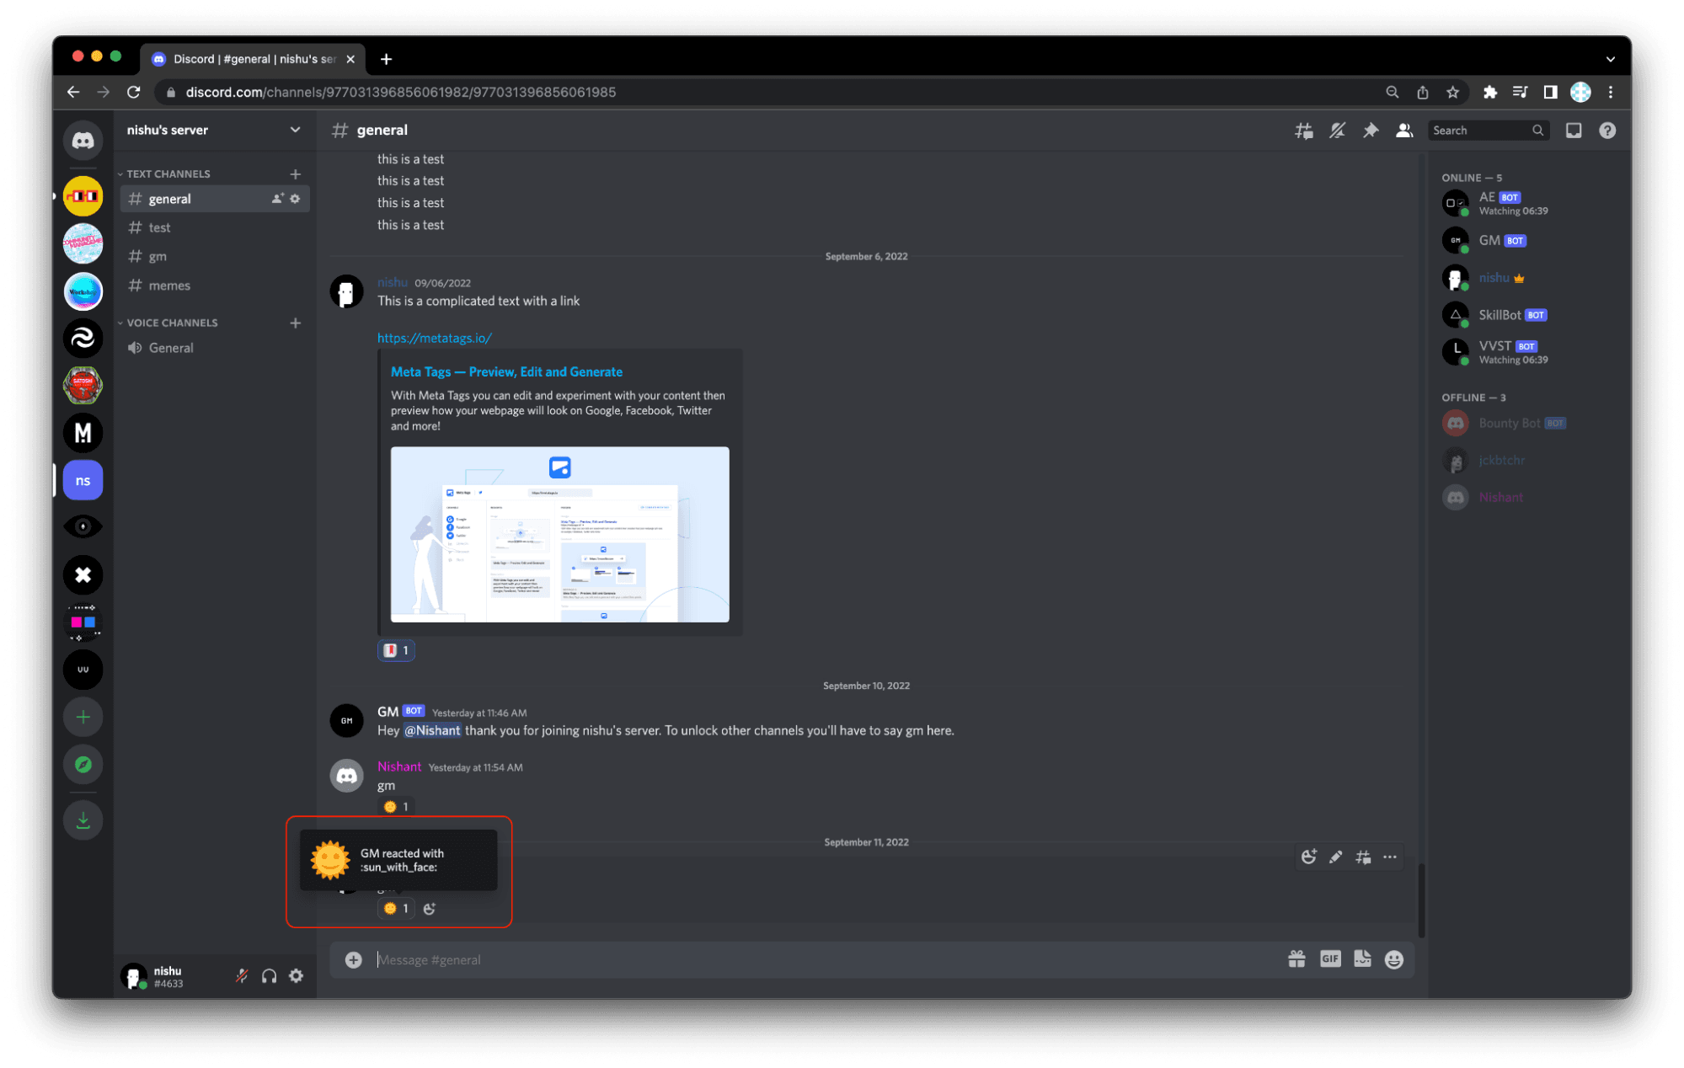
Task: Open the sticker picker icon
Action: pyautogui.click(x=1362, y=959)
